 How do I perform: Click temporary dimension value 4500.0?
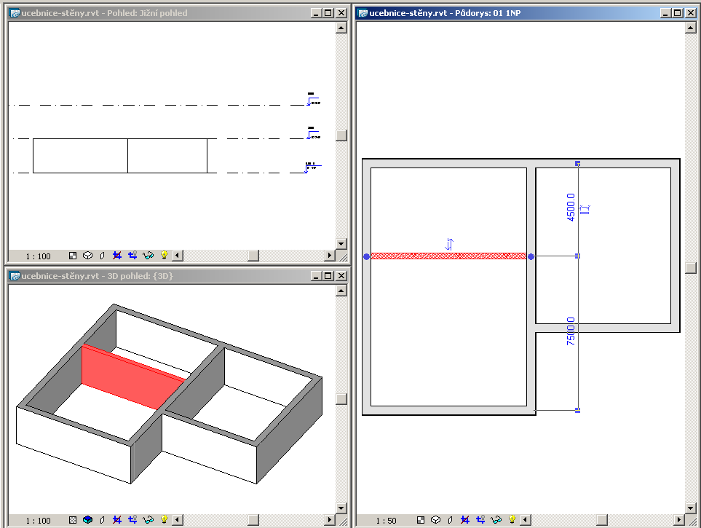coord(571,207)
